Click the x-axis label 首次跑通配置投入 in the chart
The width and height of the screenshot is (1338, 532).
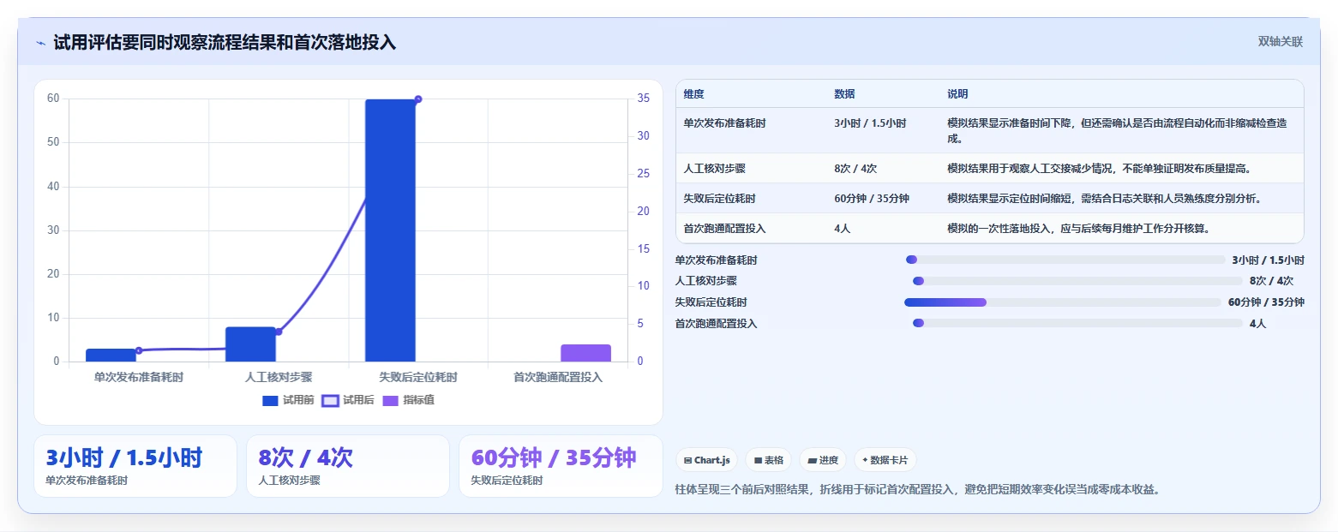(x=558, y=377)
